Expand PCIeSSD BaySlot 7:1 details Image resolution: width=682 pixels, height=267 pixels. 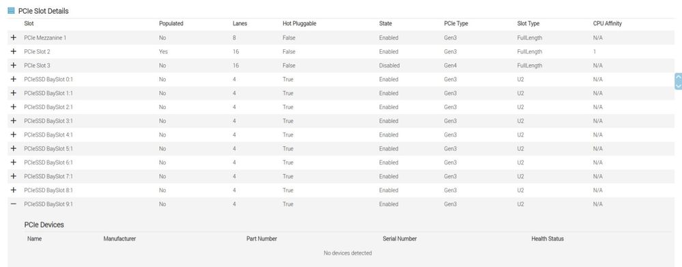point(14,177)
